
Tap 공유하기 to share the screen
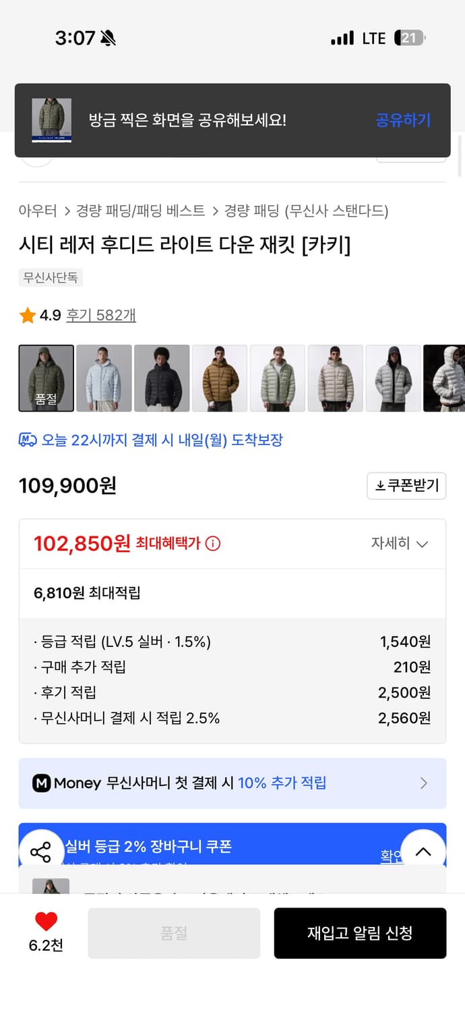coord(402,120)
